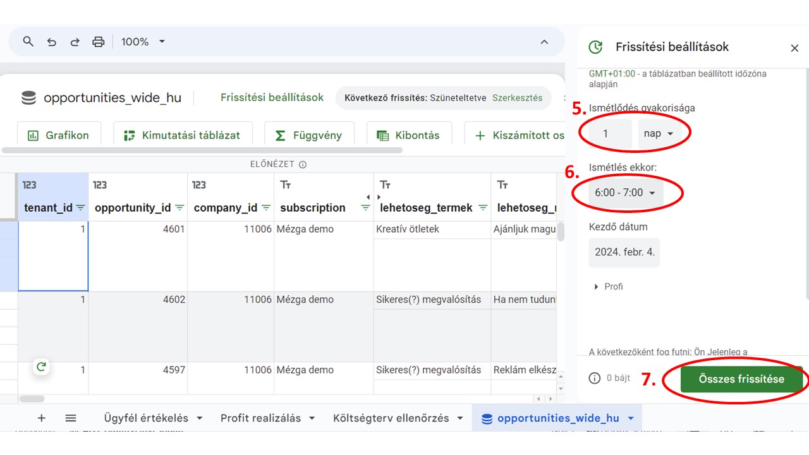Click the print icon
Image resolution: width=809 pixels, height=455 pixels.
click(98, 42)
